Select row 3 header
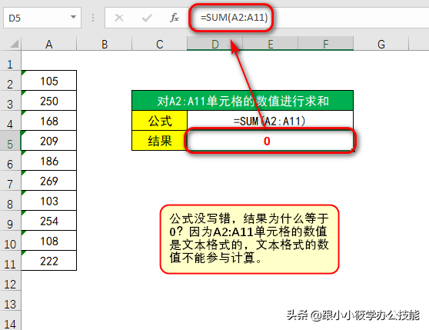Image resolution: width=429 pixels, height=330 pixels. (11, 101)
